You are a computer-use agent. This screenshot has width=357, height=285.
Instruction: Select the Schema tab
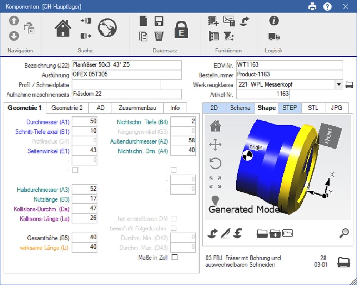(240, 108)
